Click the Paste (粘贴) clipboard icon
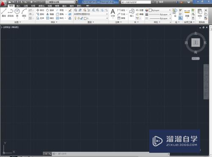The height and width of the screenshot is (157, 212). [200, 13]
